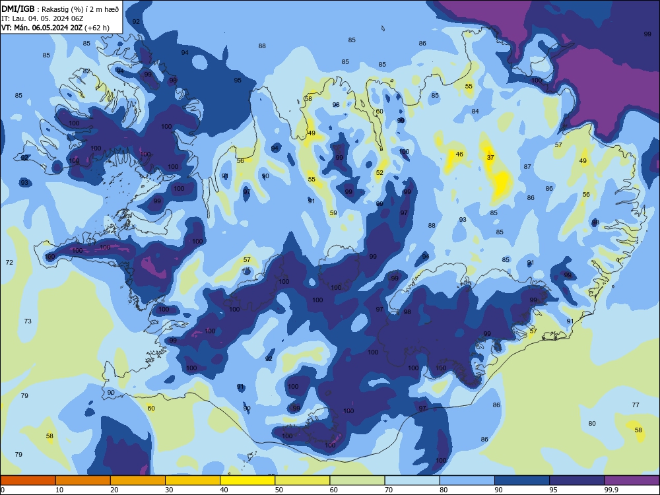Click the lowest humidity value 37
Viewport: 660px width, 495px height.
point(490,158)
